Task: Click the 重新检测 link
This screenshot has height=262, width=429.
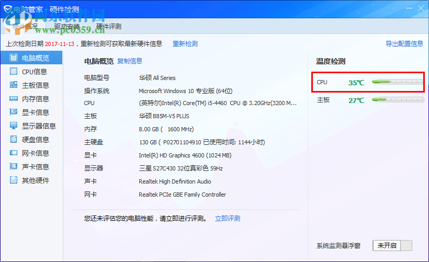Action: (185, 44)
